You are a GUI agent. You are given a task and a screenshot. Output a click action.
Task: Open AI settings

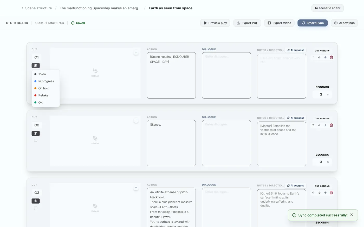344,23
